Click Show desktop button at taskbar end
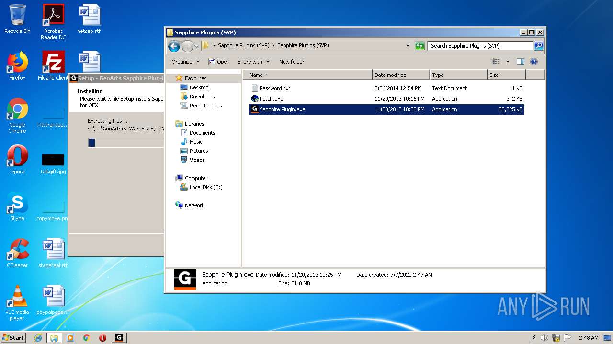The width and height of the screenshot is (613, 344). (608, 338)
